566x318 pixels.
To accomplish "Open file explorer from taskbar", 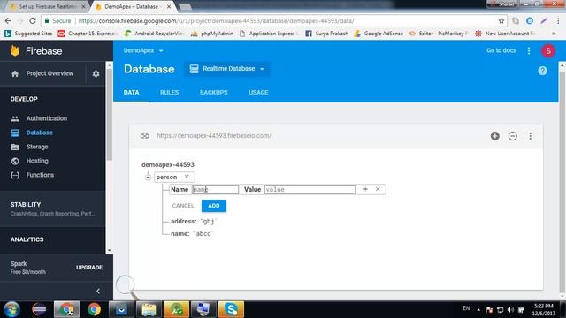I will click(149, 309).
